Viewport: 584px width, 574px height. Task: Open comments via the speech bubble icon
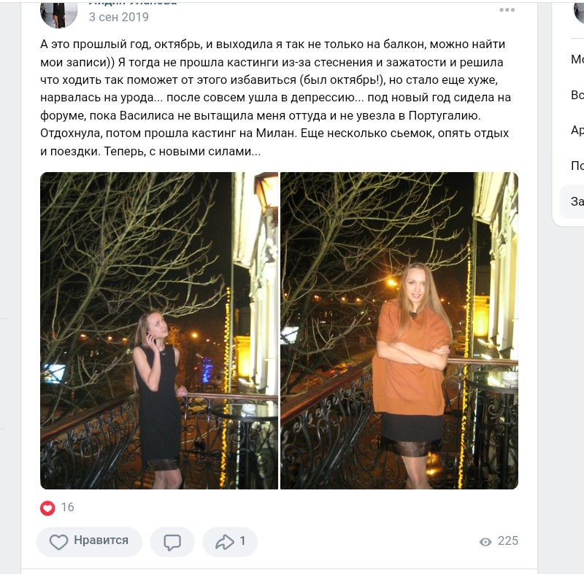(x=172, y=542)
